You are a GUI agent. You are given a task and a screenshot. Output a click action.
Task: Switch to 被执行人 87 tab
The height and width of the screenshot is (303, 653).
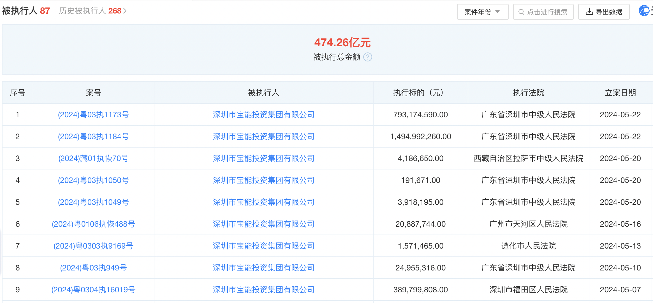click(26, 11)
